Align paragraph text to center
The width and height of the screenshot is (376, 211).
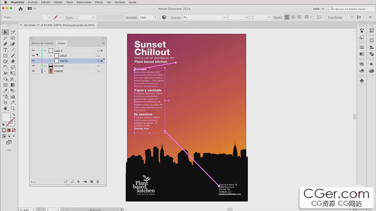coord(293,17)
